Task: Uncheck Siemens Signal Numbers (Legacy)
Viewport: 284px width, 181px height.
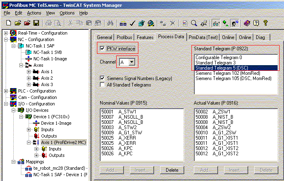Action: click(102, 78)
